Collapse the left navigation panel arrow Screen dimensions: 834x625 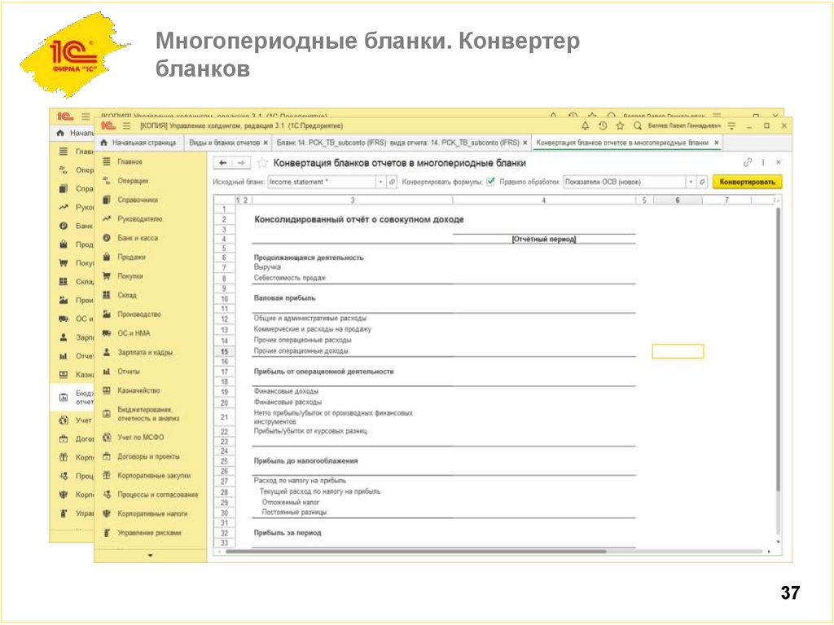[151, 557]
